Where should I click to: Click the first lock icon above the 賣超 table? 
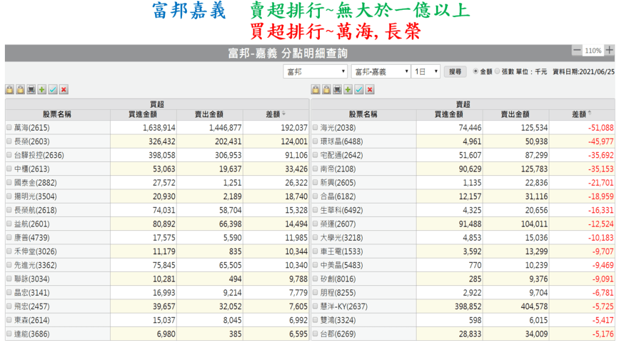[x=316, y=90]
